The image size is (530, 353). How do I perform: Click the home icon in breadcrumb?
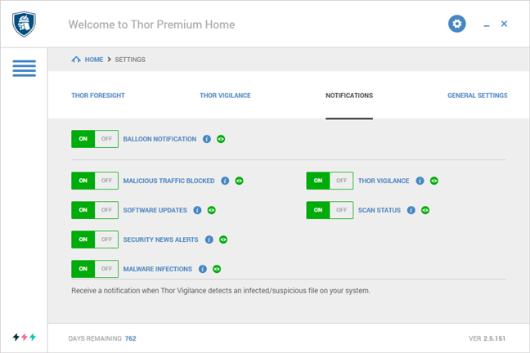[x=76, y=60]
